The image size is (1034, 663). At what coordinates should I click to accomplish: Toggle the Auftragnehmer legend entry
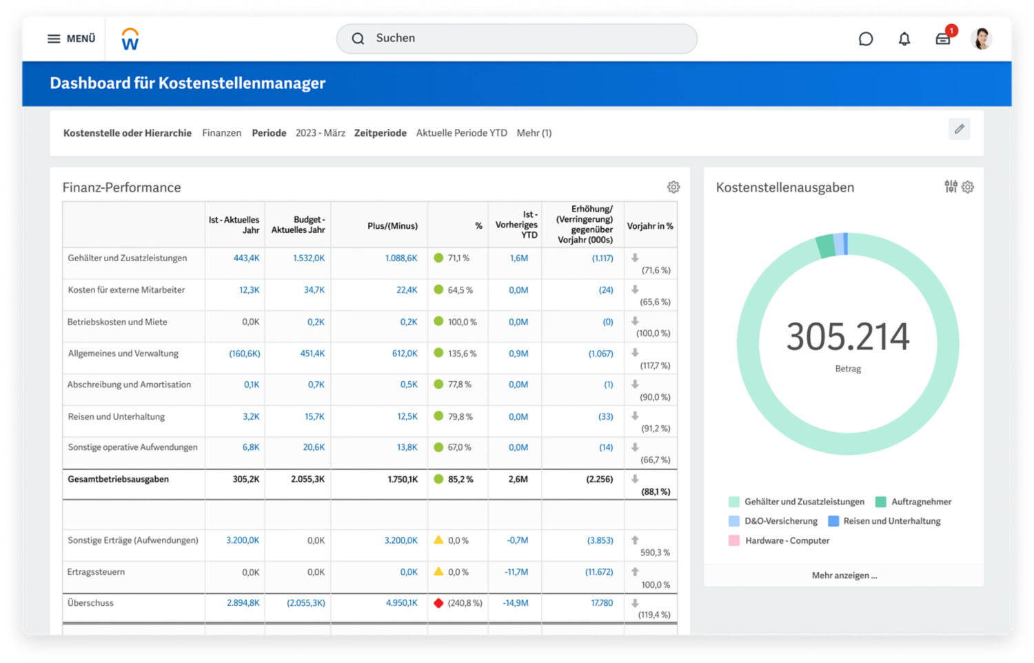[x=913, y=502]
